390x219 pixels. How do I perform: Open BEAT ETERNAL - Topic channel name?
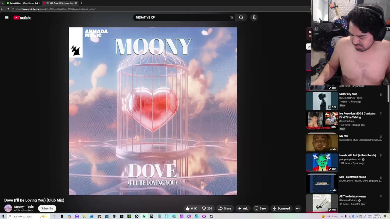351,98
